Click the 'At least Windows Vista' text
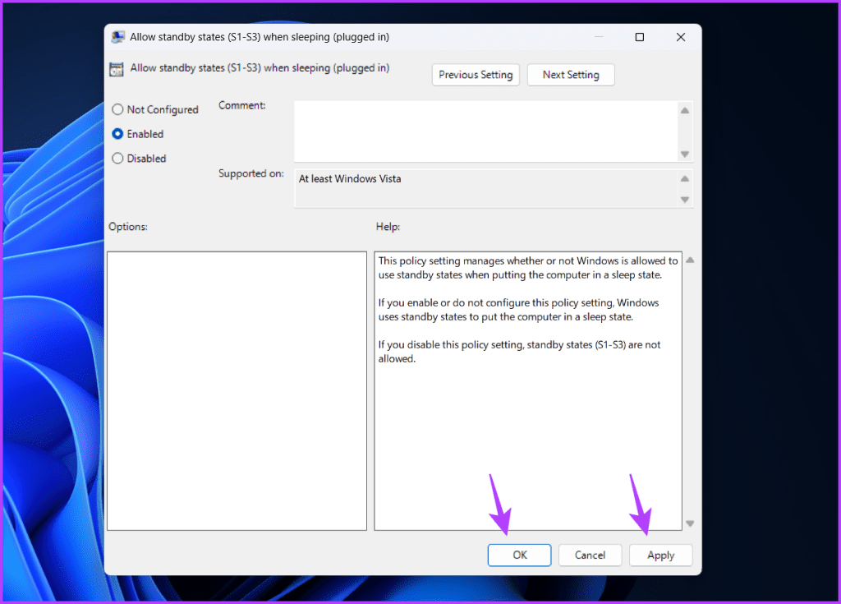Viewport: 841px width, 604px height. point(350,179)
